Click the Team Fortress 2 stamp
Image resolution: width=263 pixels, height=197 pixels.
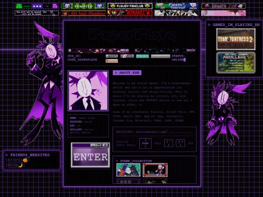point(236,39)
